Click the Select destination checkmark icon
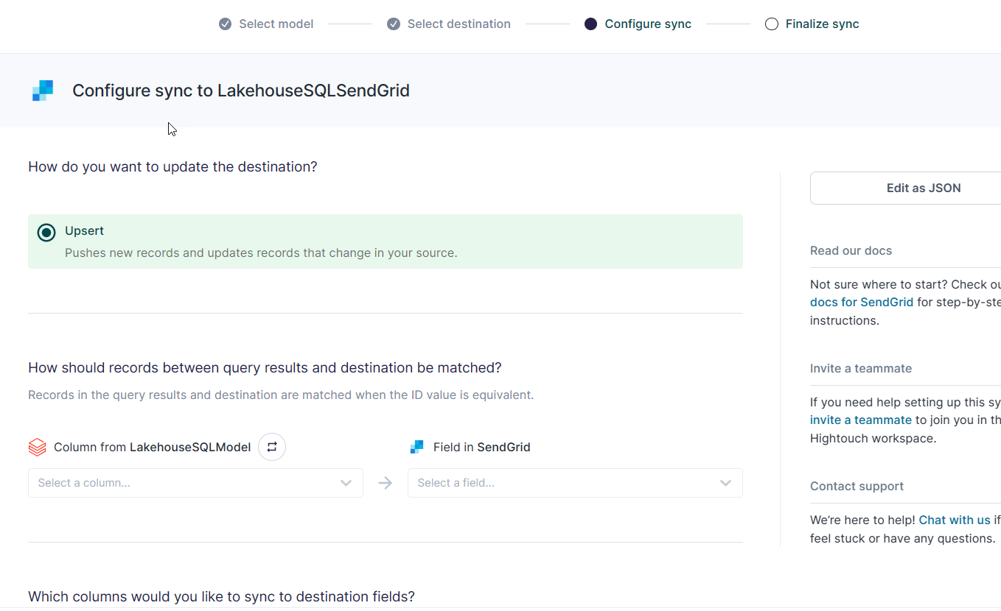This screenshot has height=611, width=1001. pos(394,24)
